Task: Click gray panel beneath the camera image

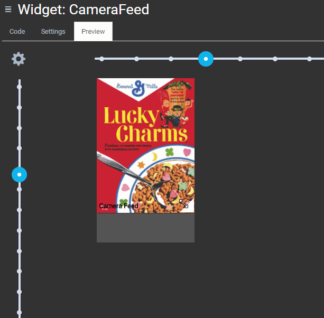Action: pyautogui.click(x=145, y=228)
